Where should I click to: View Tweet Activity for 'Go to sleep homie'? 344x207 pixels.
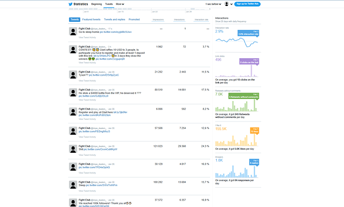[87, 37]
